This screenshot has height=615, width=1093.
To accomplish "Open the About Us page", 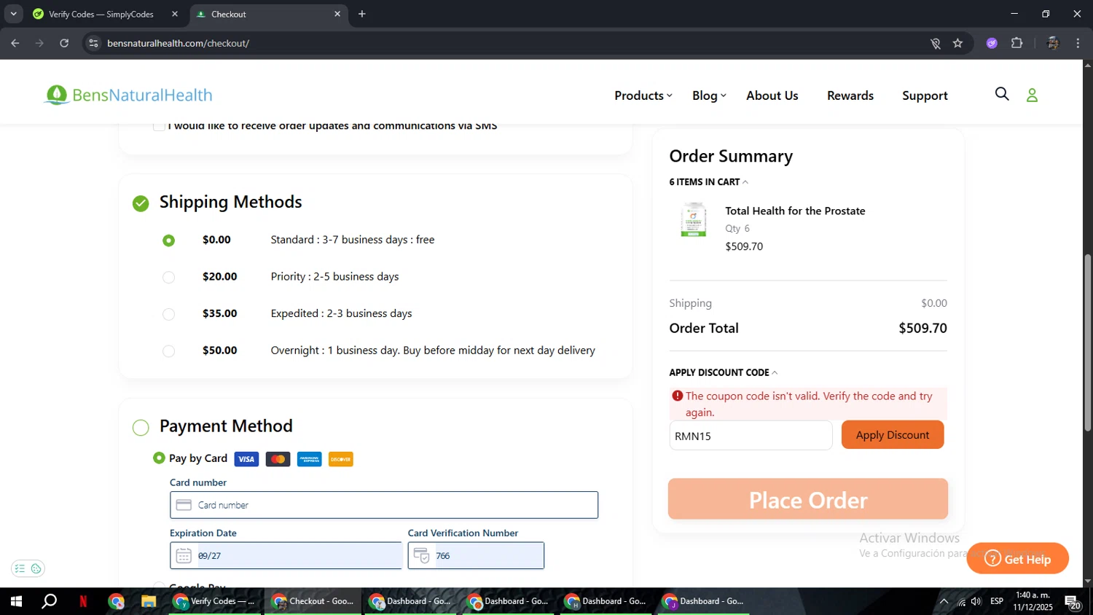I will click(772, 95).
